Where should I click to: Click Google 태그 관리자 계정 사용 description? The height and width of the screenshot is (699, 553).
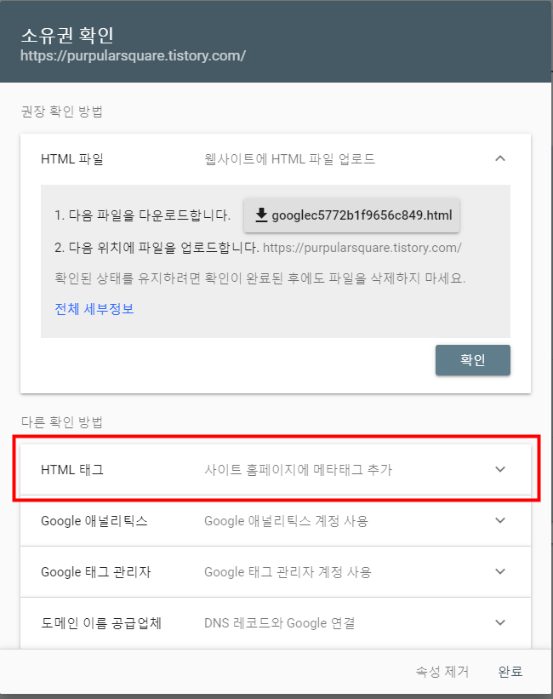coord(288,572)
